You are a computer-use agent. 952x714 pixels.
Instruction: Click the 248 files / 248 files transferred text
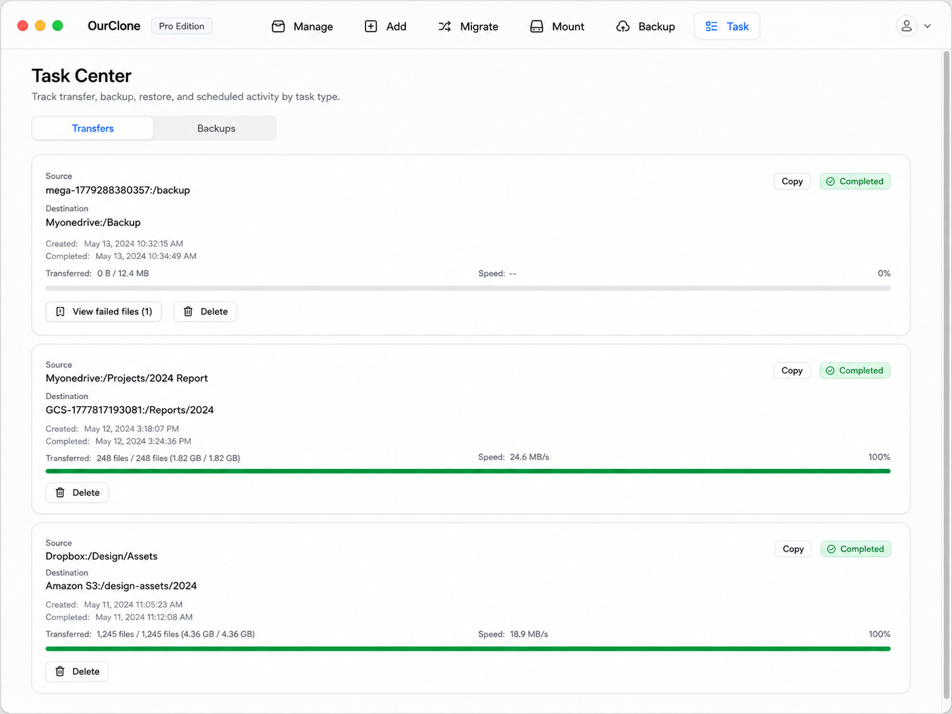tap(168, 458)
